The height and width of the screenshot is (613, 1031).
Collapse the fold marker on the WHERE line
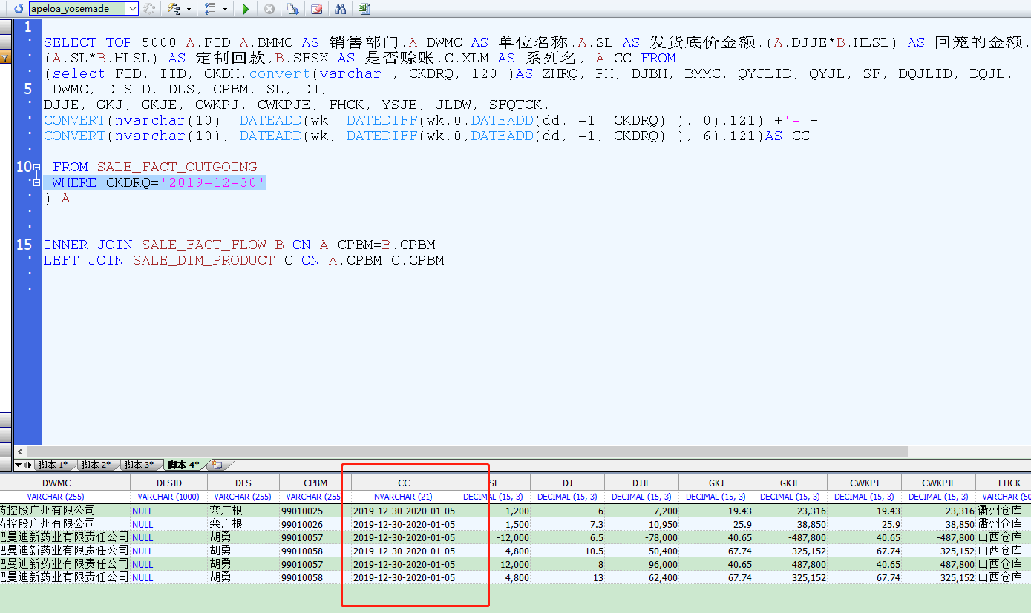(x=36, y=182)
